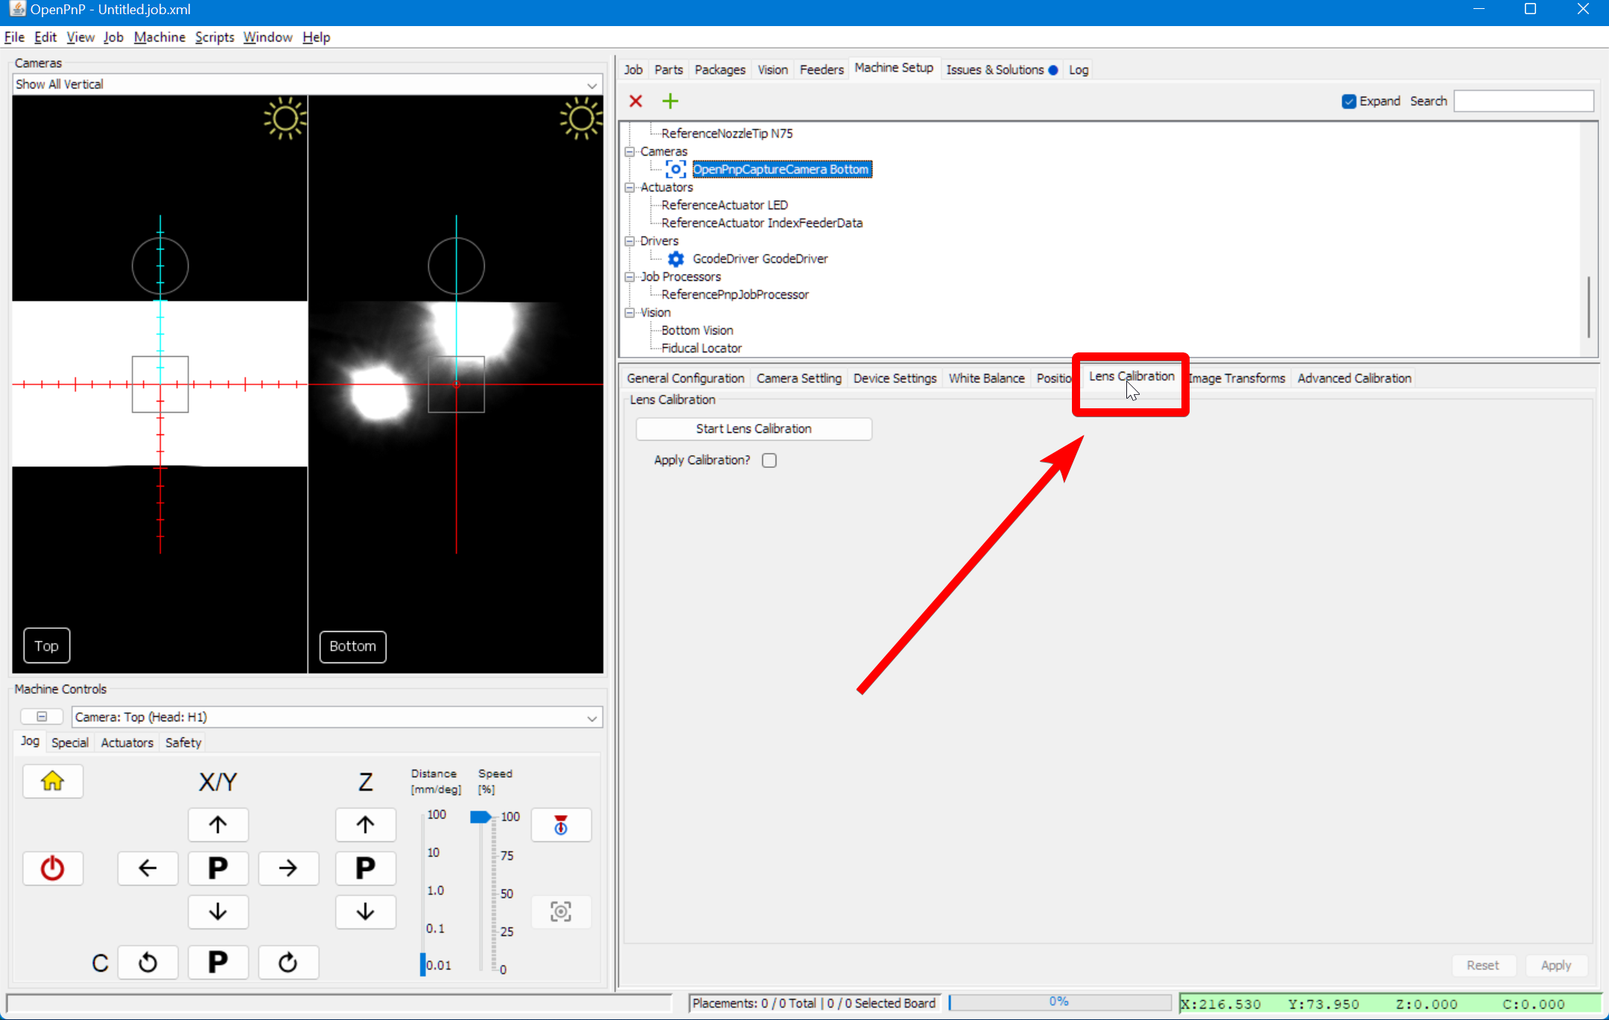Add a new item with the green plus icon
Image resolution: width=1609 pixels, height=1020 pixels.
pyautogui.click(x=669, y=101)
